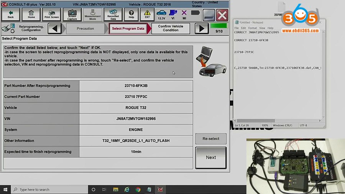345x194 pixels.
Task: Switch to CONSULT-III taskbar icon
Action: [x=160, y=189]
